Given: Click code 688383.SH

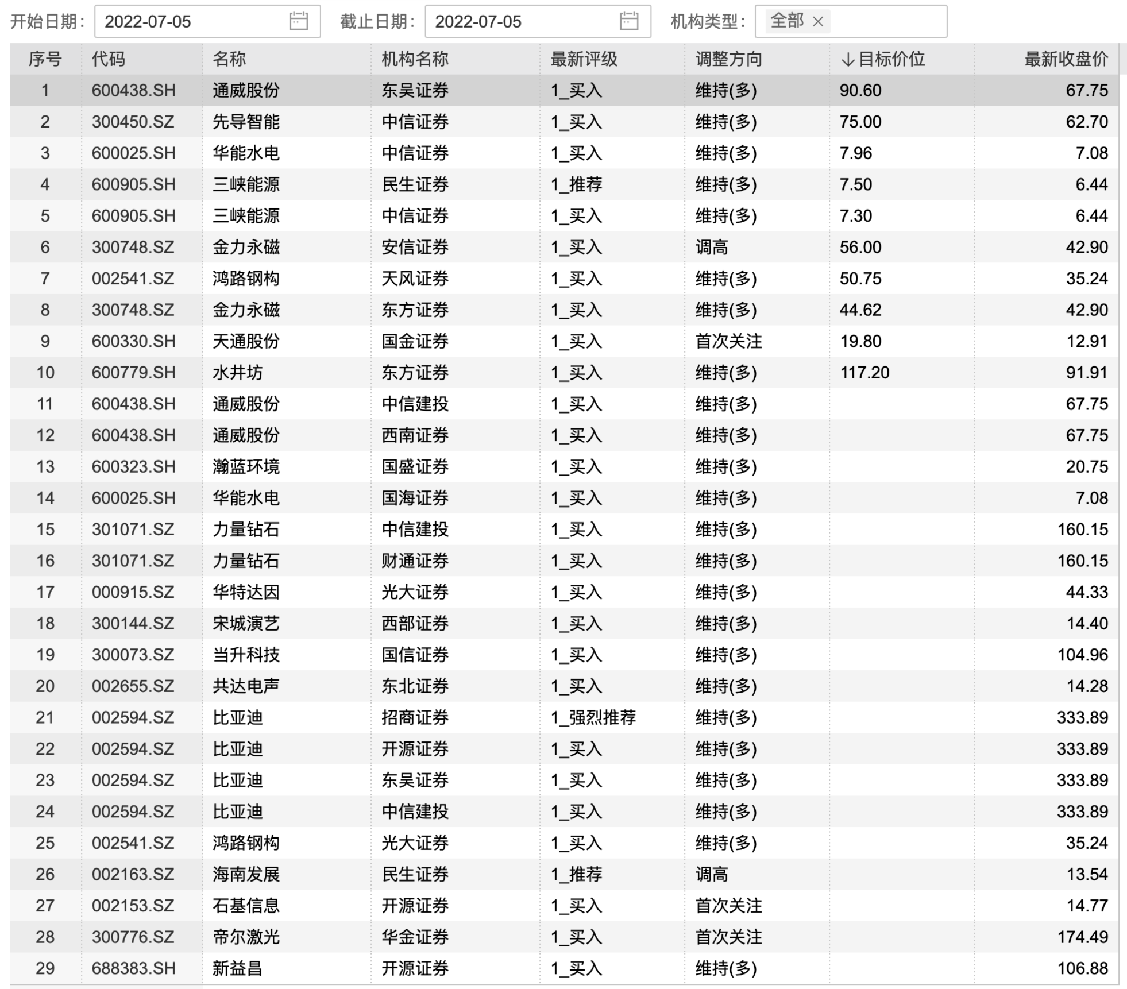Looking at the screenshot, I should click(133, 968).
